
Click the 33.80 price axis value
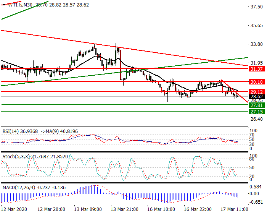click(x=257, y=44)
